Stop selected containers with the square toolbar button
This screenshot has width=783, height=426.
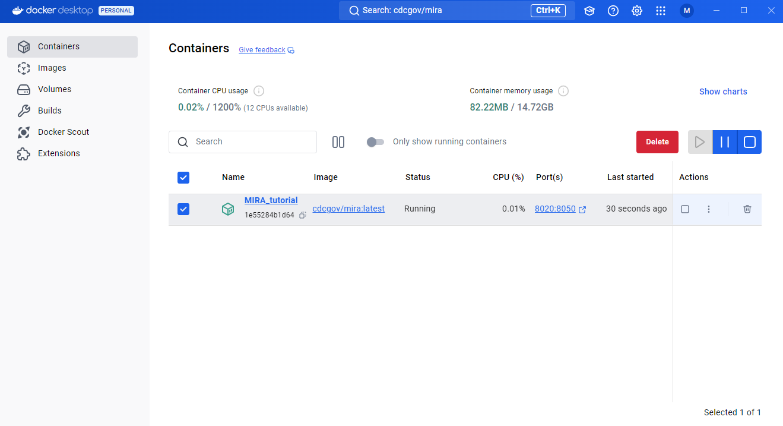coord(750,142)
